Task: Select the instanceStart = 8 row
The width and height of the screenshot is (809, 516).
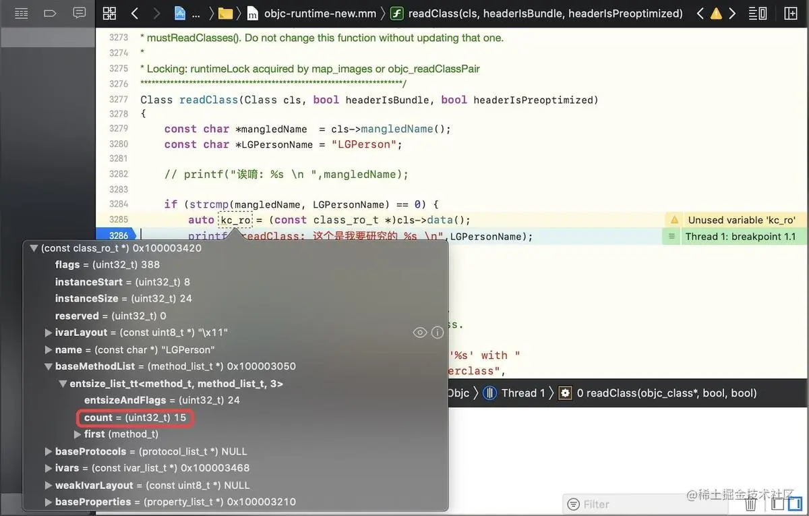Action: coord(235,282)
